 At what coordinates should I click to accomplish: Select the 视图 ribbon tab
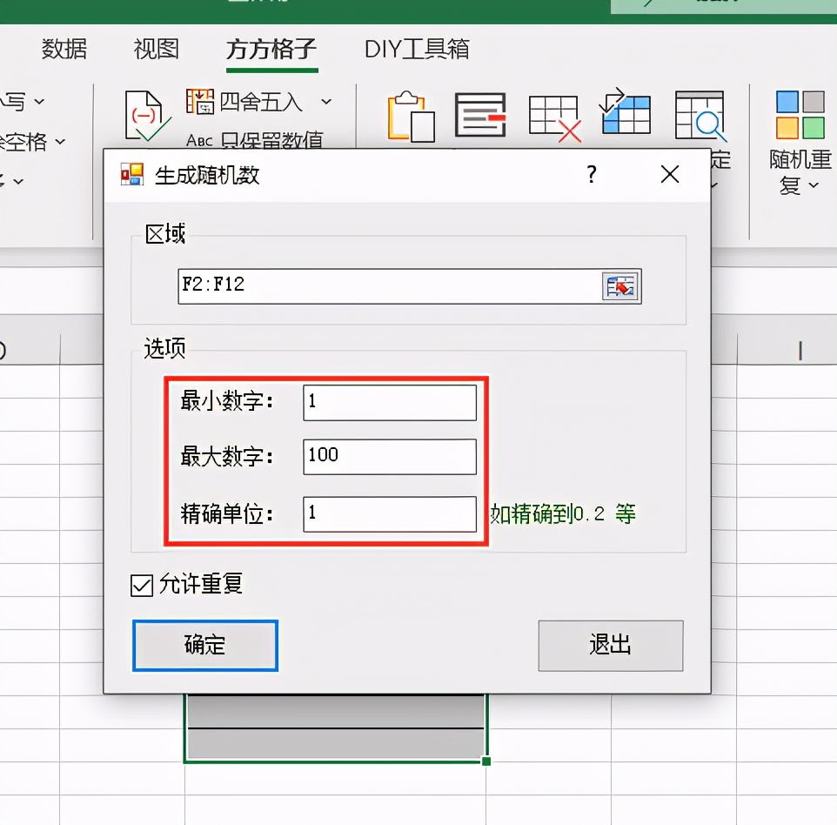coord(155,50)
